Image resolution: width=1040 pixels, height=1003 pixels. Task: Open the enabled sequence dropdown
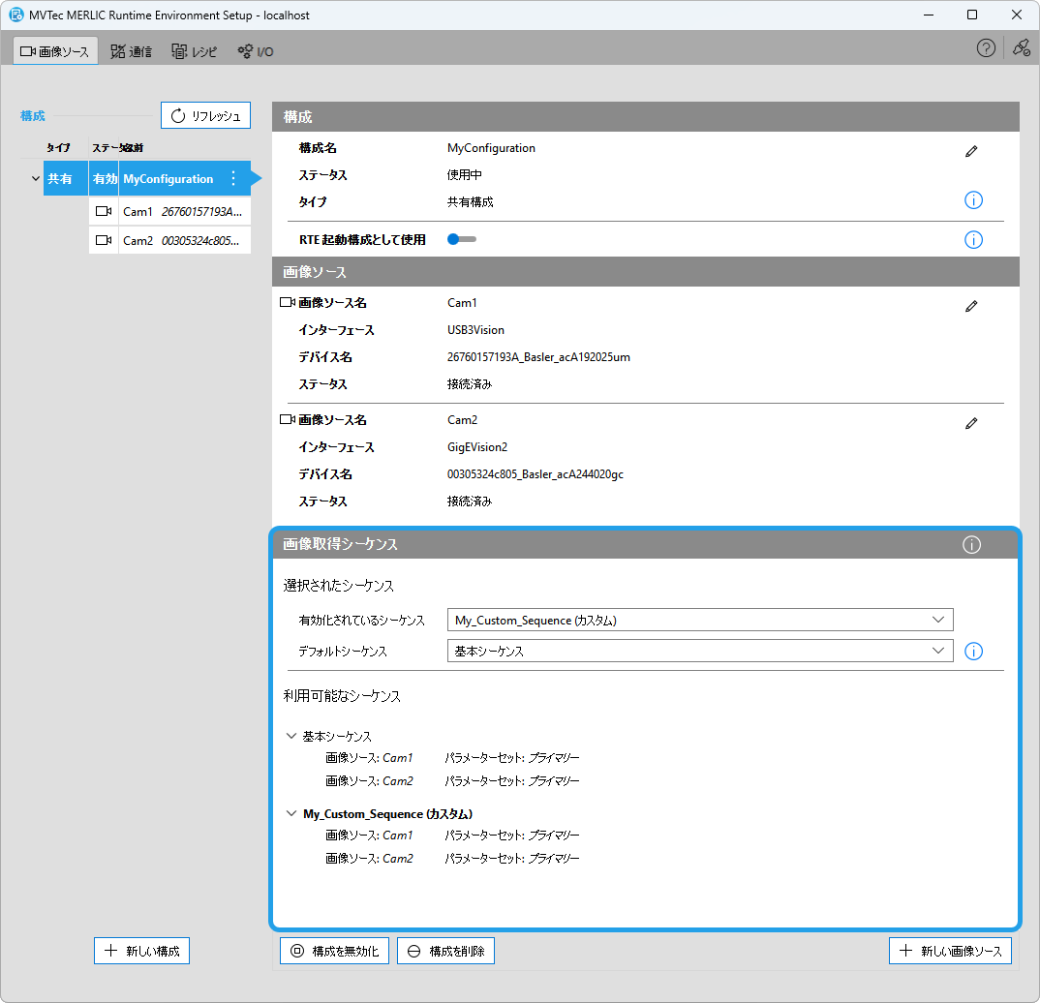tap(700, 620)
